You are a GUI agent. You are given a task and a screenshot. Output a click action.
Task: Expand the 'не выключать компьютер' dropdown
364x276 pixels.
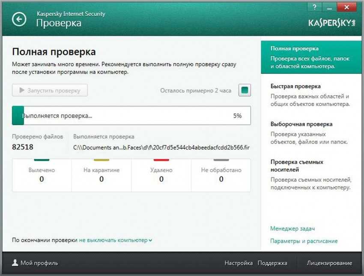coord(116,240)
